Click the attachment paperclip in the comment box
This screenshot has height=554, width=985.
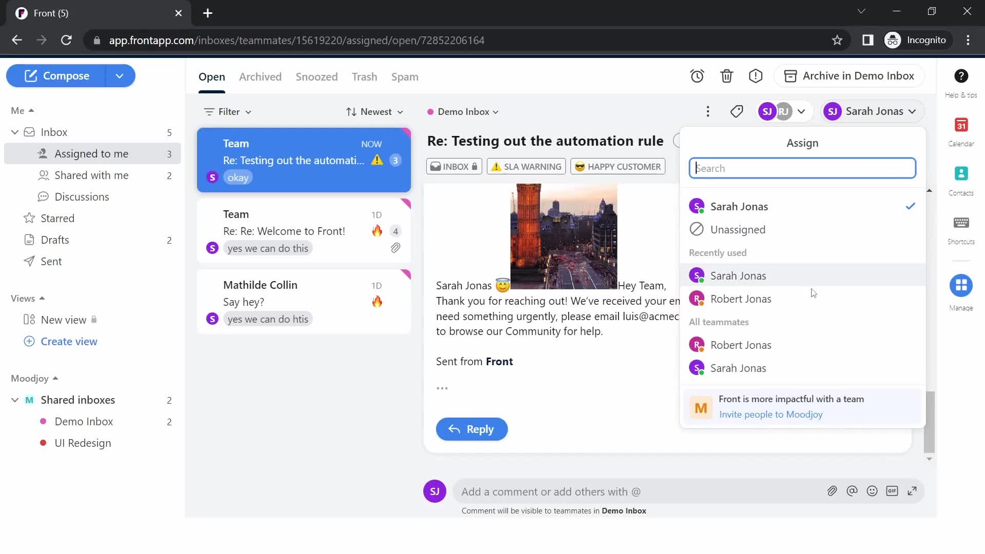(832, 491)
